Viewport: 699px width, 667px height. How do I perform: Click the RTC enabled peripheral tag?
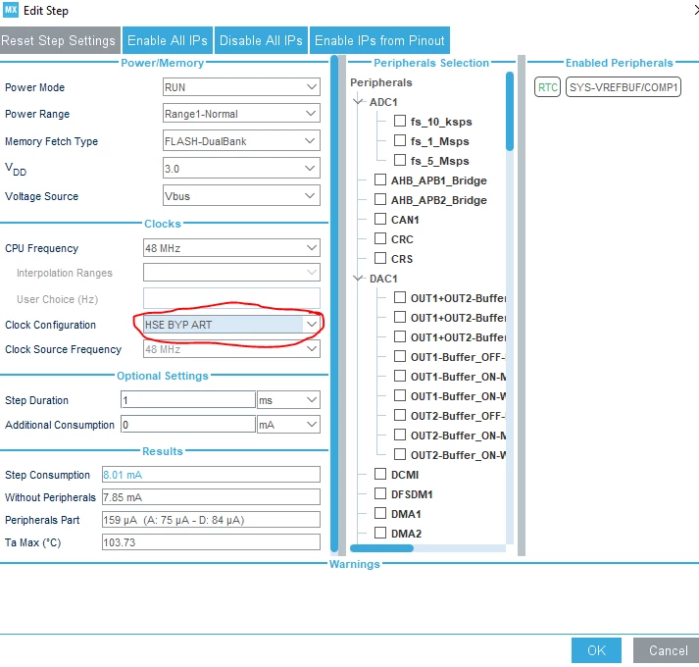547,87
